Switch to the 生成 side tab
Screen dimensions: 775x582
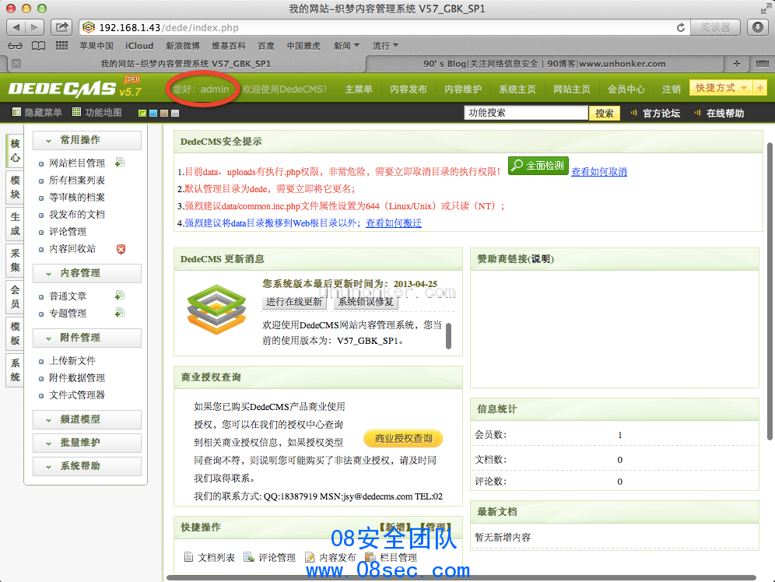click(x=15, y=224)
